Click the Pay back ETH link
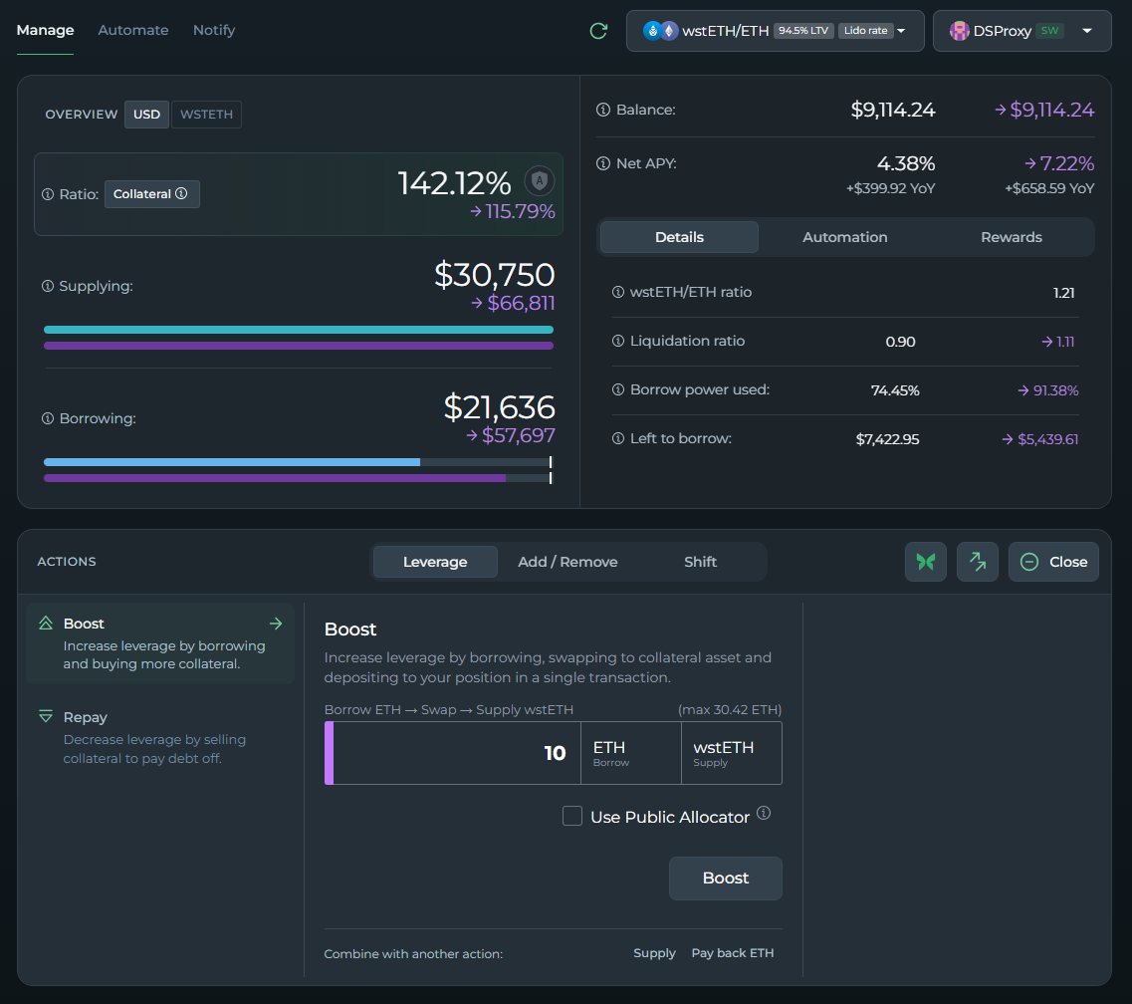The width and height of the screenshot is (1132, 1004). coord(732,953)
